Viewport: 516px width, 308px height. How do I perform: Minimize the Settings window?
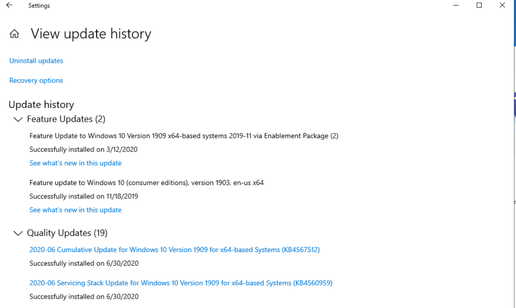point(456,6)
